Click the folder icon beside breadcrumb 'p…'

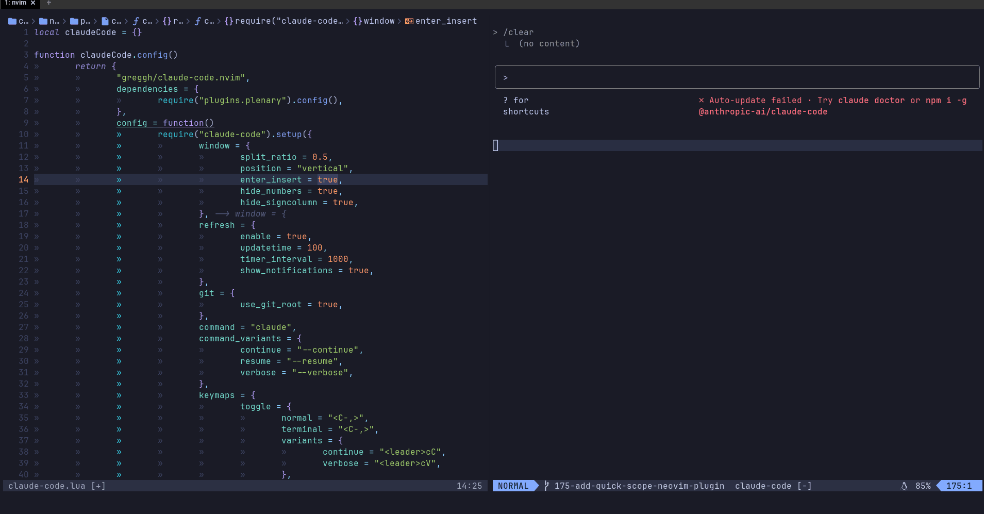point(74,21)
